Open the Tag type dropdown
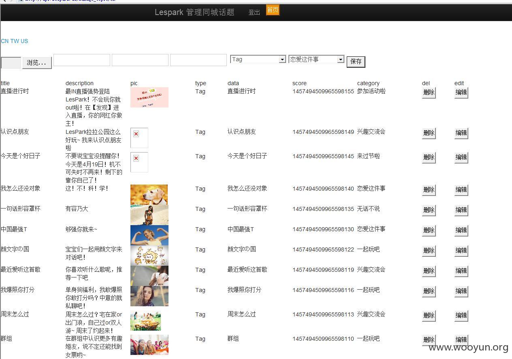 258,59
